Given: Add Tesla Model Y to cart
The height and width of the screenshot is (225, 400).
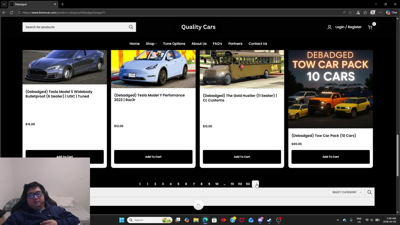Looking at the screenshot, I should (153, 157).
